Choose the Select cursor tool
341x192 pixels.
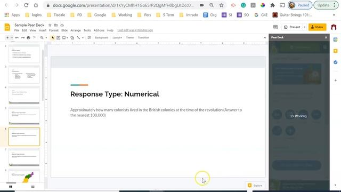pyautogui.click(x=53, y=38)
